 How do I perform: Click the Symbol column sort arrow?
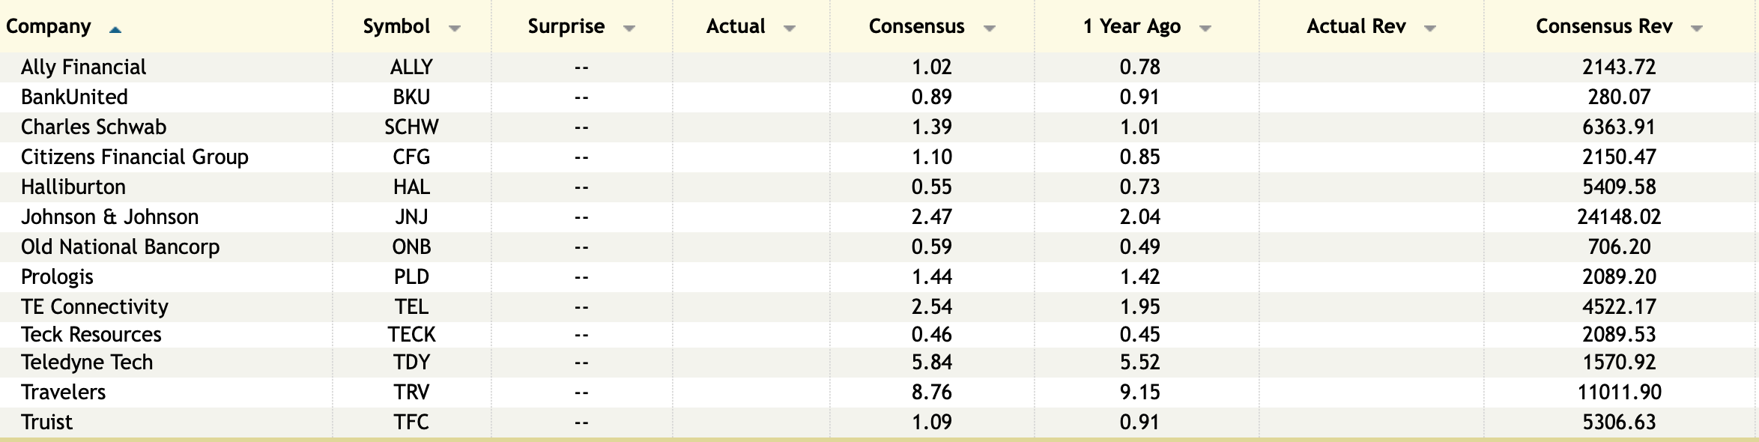click(454, 28)
